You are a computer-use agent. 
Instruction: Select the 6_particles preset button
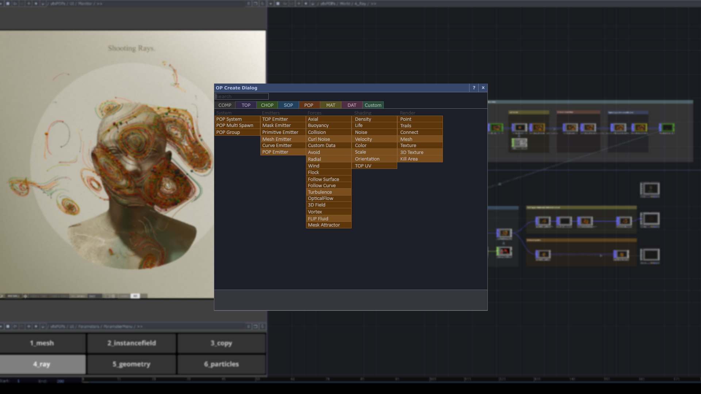(x=221, y=364)
